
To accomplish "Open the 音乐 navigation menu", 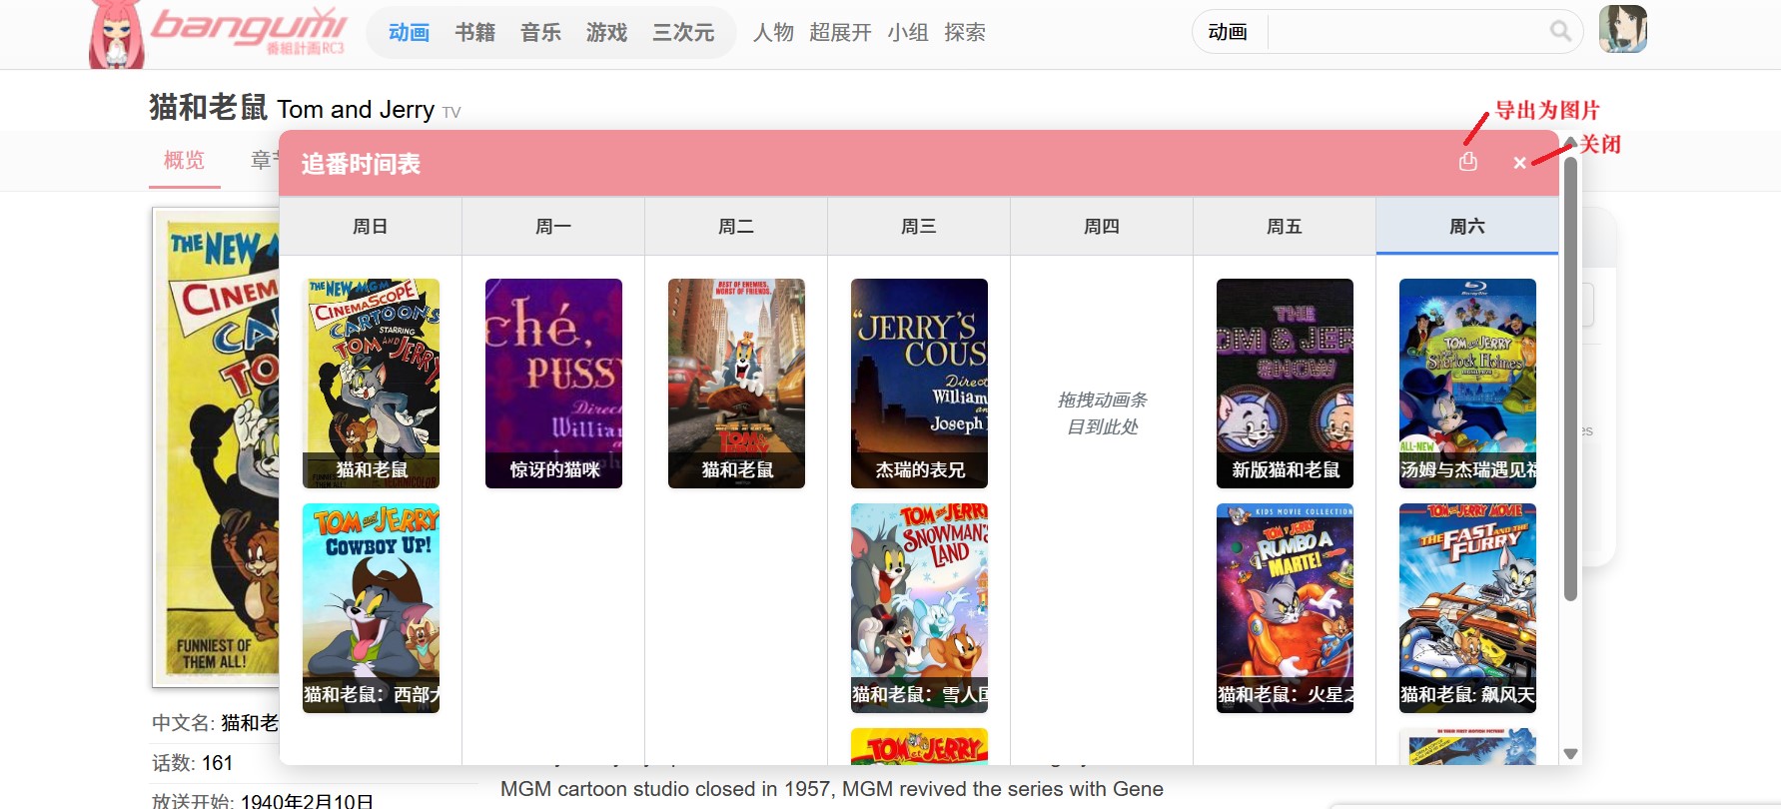I will pos(540,33).
